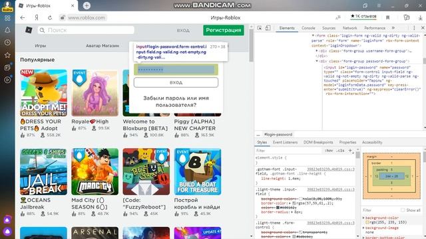Click the Забыли пароль или имя пользователя link

coord(176,102)
